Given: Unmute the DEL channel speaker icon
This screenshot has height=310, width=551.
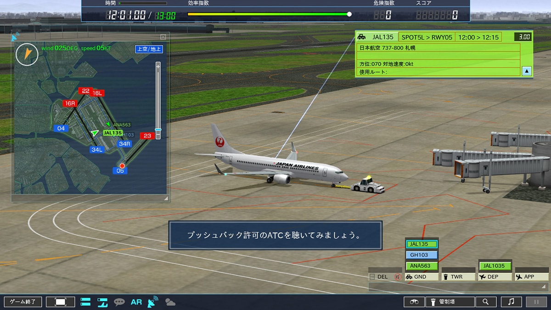Looking at the screenshot, I should click(398, 277).
